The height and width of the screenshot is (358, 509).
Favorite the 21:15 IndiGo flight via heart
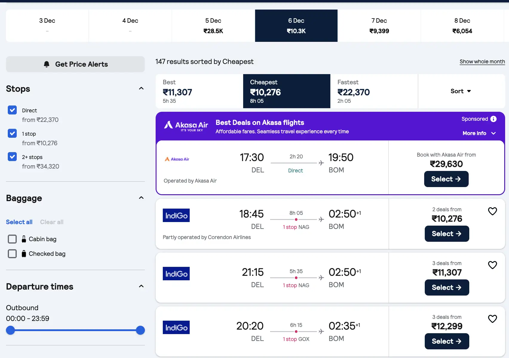click(x=492, y=265)
